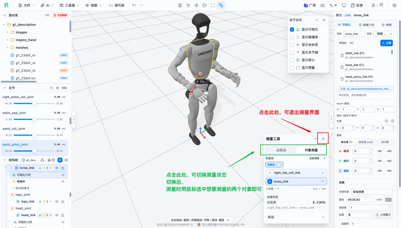The width and height of the screenshot is (401, 228).
Task: Open the 源代码 view
Action: [116, 5]
